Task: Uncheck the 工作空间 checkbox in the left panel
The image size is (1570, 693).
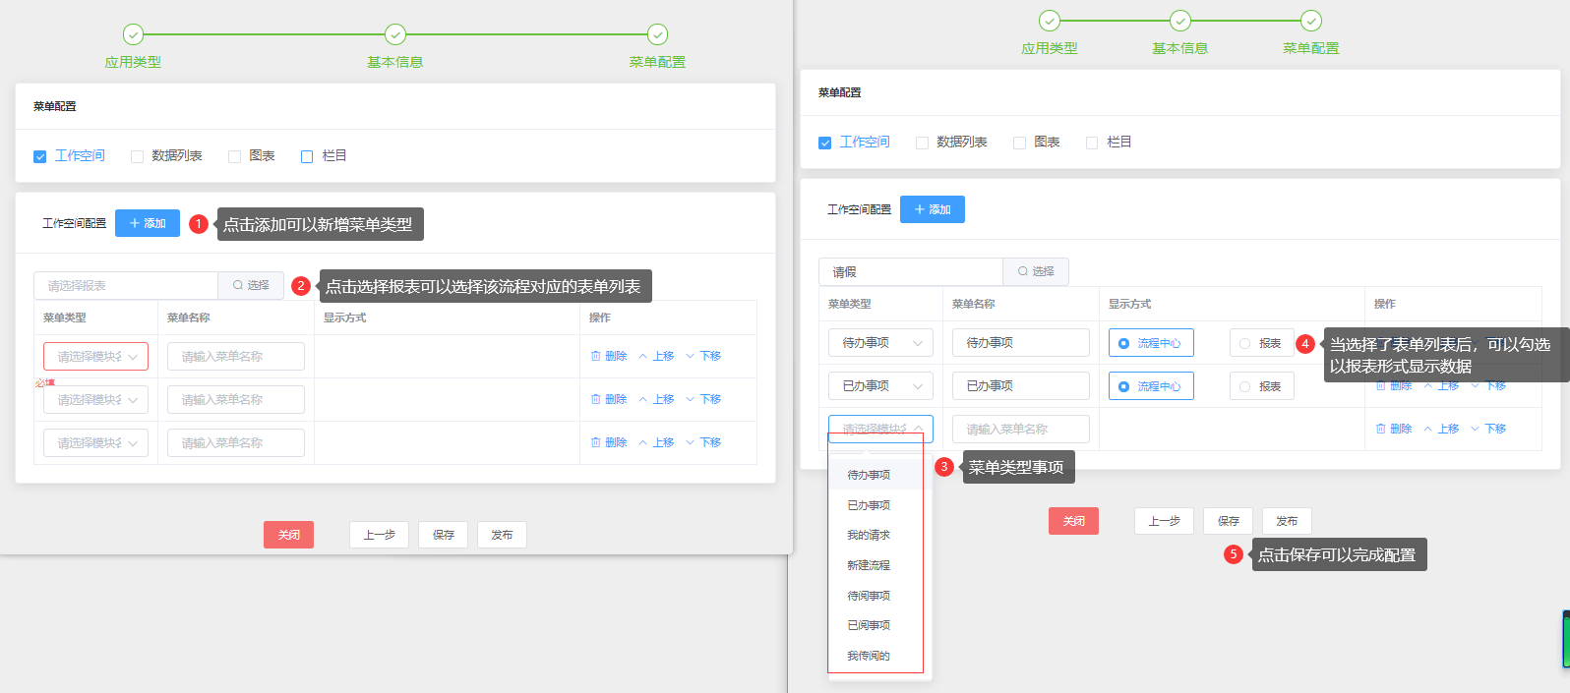Action: pyautogui.click(x=40, y=156)
